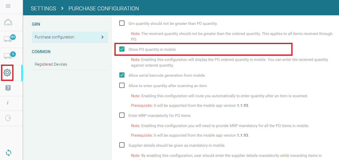Click SETTINGS breadcrumb link

[43, 9]
